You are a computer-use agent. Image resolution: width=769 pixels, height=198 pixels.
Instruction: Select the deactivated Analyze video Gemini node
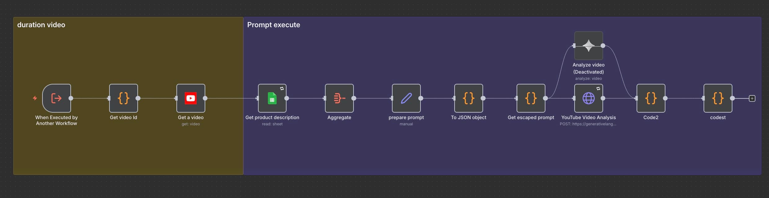pos(589,46)
